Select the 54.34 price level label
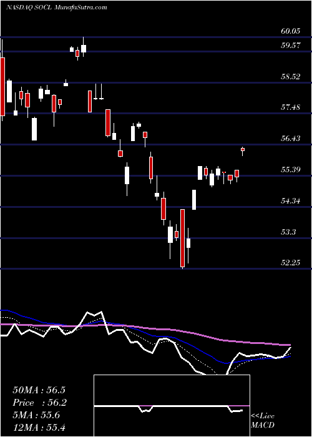The image size is (312, 437). (x=291, y=200)
